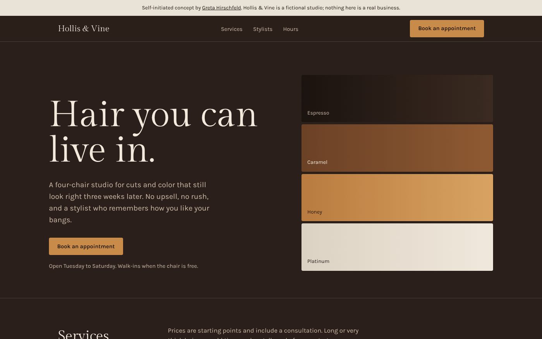Click the Services section heading

click(x=83, y=334)
